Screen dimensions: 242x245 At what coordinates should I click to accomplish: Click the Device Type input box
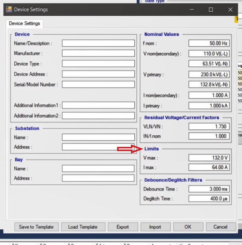click(98, 64)
